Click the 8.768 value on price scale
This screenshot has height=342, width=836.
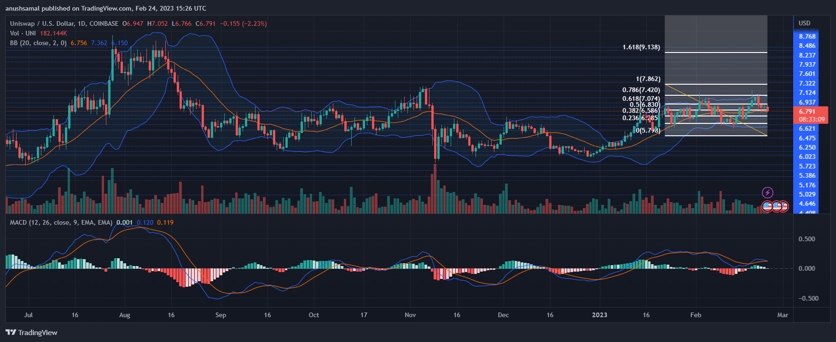(807, 36)
